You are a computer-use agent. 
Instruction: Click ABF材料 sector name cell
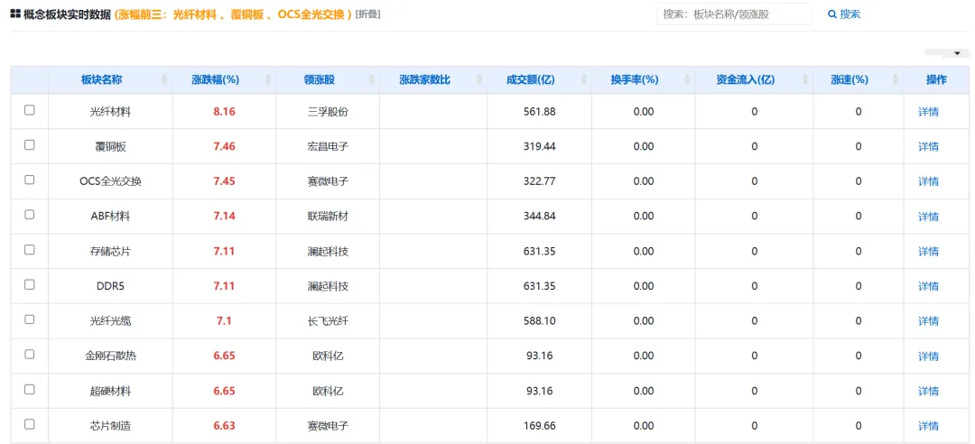point(110,217)
